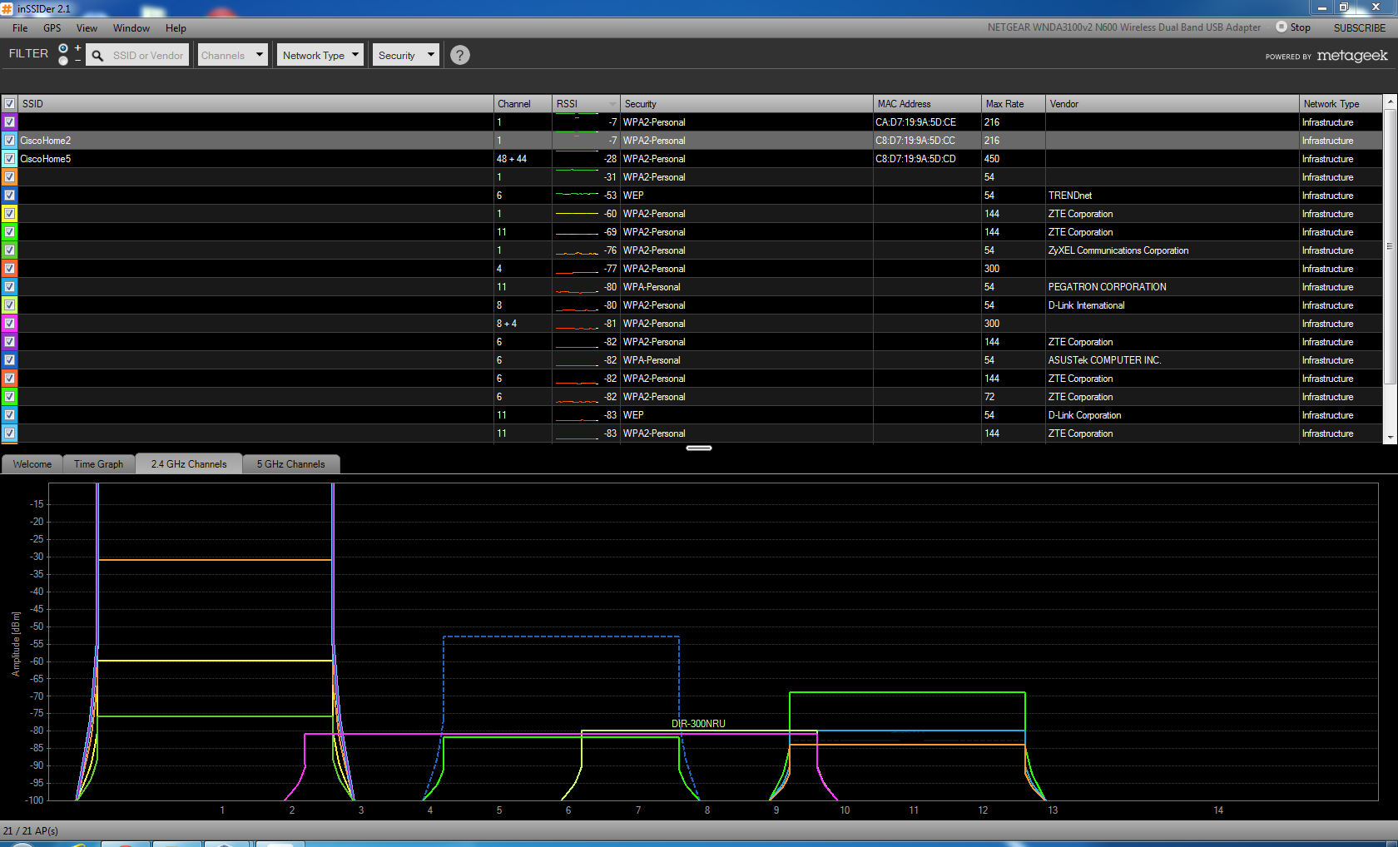This screenshot has height=847, width=1398.
Task: Toggle checkbox for the D-Link Corporation WEP row
Action: [x=10, y=415]
